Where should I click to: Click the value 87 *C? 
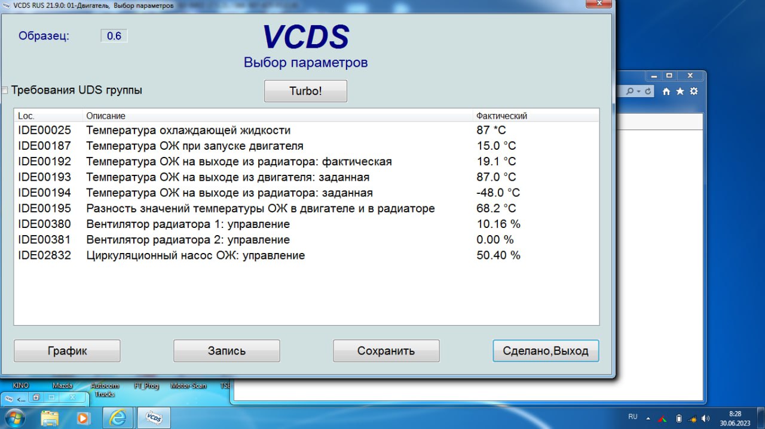tap(491, 130)
